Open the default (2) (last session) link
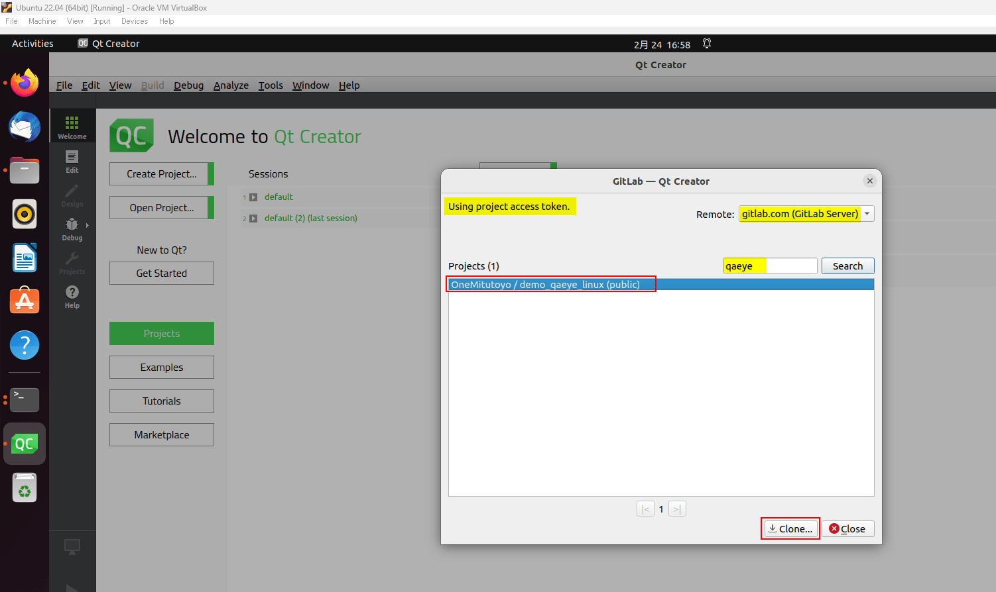 310,219
